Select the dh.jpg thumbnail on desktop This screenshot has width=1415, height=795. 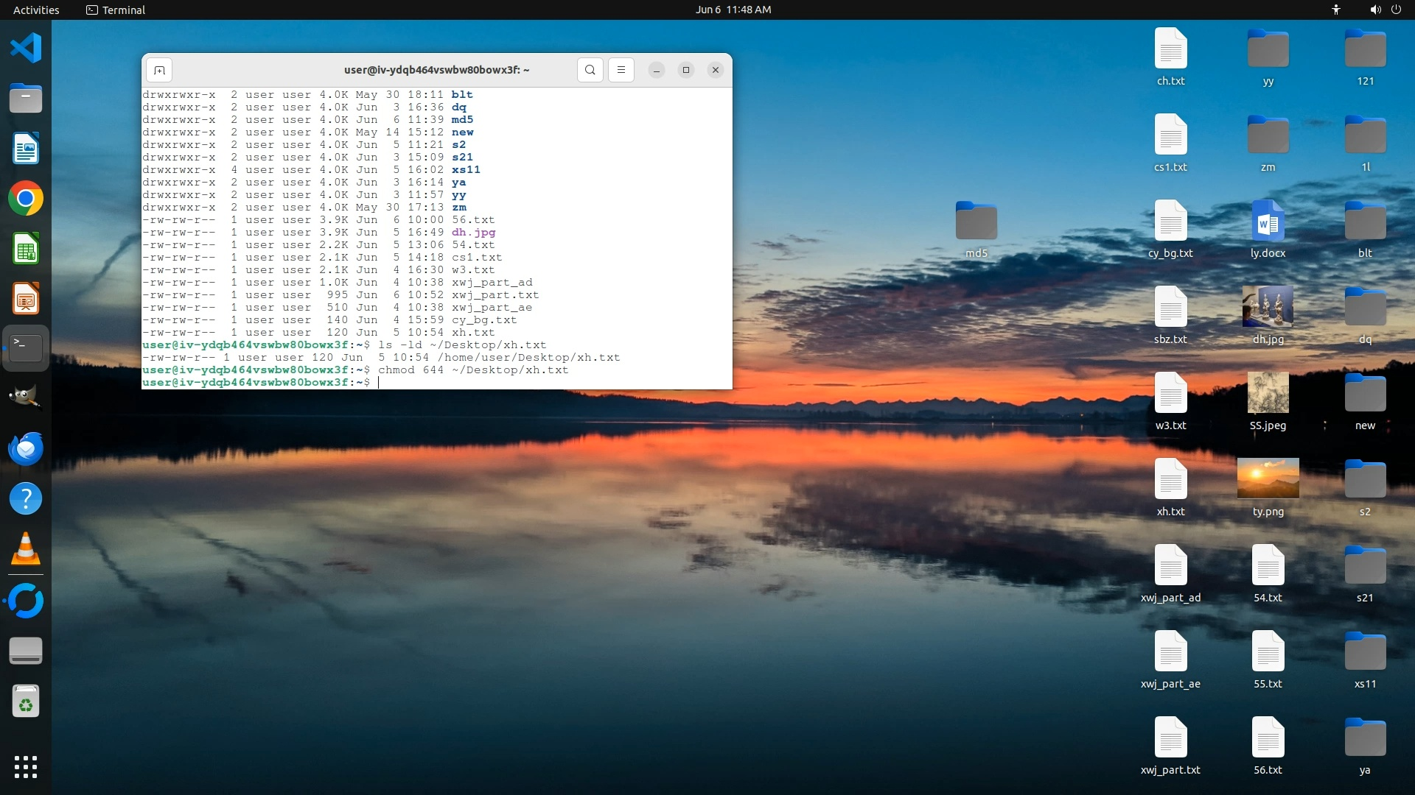1268,306
